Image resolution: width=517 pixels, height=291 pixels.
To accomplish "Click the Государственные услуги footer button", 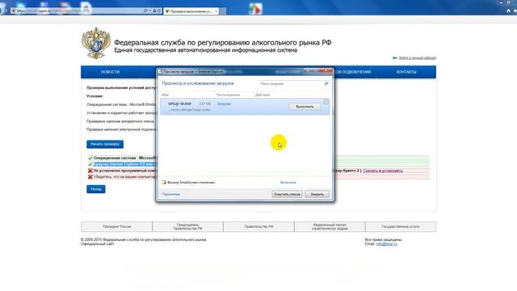I will pos(401,226).
